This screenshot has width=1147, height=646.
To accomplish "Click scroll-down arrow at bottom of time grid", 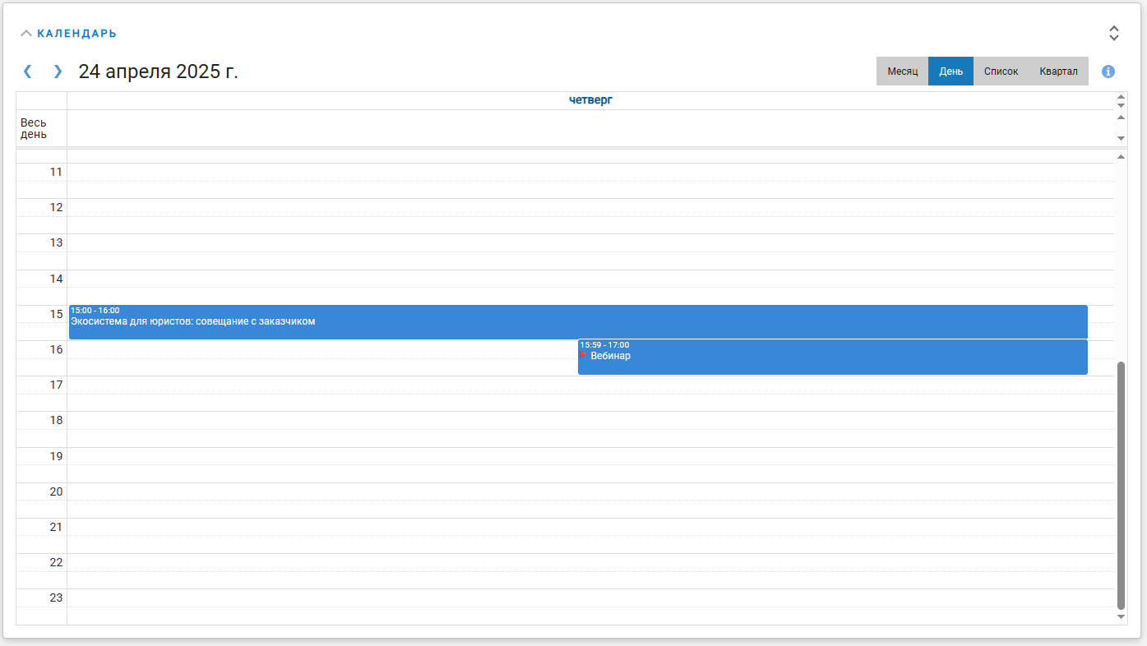I will 1121,616.
